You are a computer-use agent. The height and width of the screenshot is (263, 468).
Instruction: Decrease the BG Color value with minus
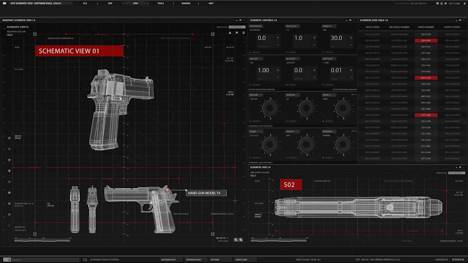click(314, 77)
